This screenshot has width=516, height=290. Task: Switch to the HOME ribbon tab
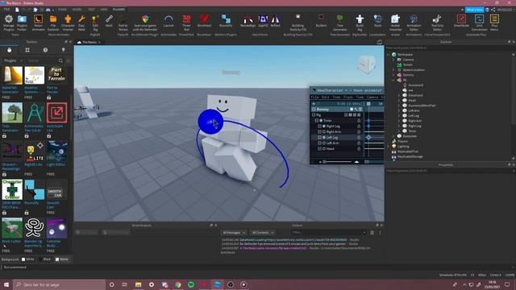click(62, 10)
